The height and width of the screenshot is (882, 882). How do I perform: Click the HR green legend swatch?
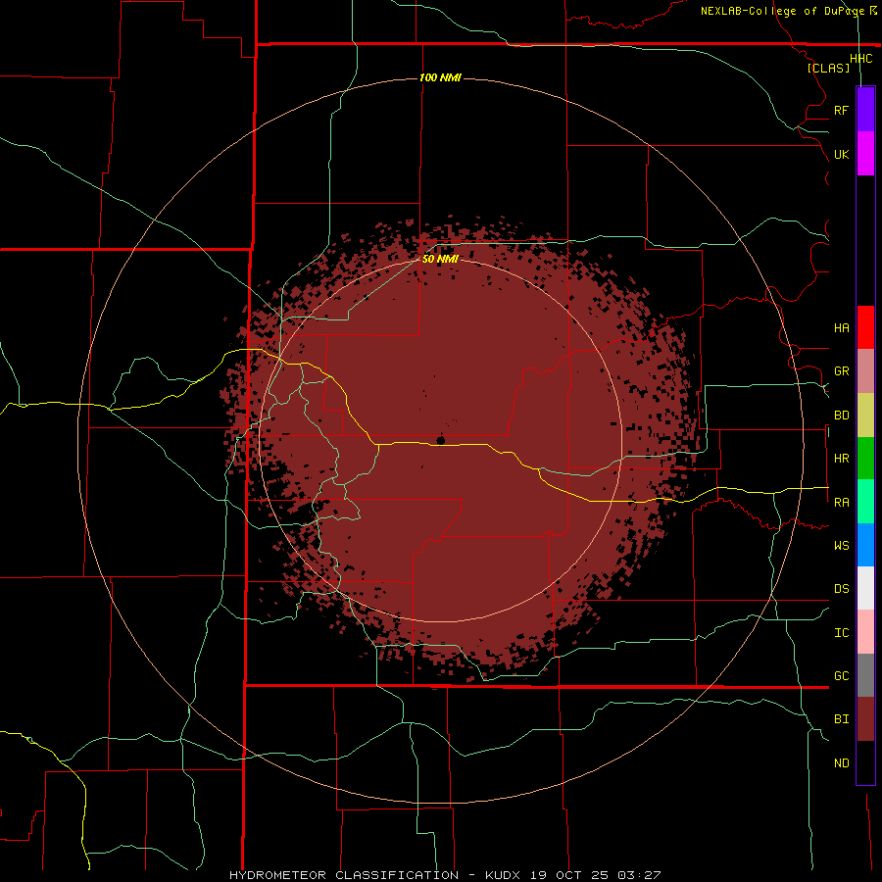point(865,459)
